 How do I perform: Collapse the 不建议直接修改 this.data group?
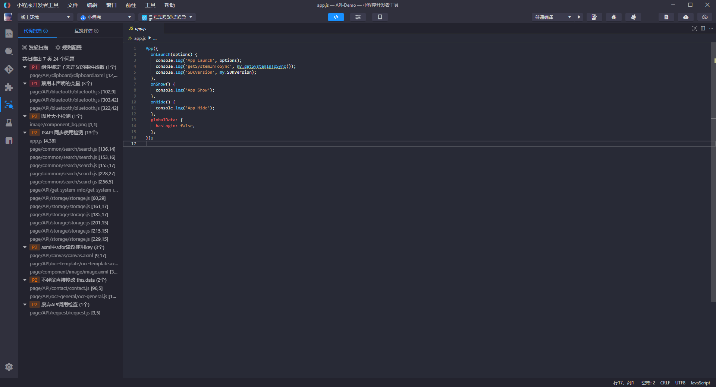click(x=25, y=280)
